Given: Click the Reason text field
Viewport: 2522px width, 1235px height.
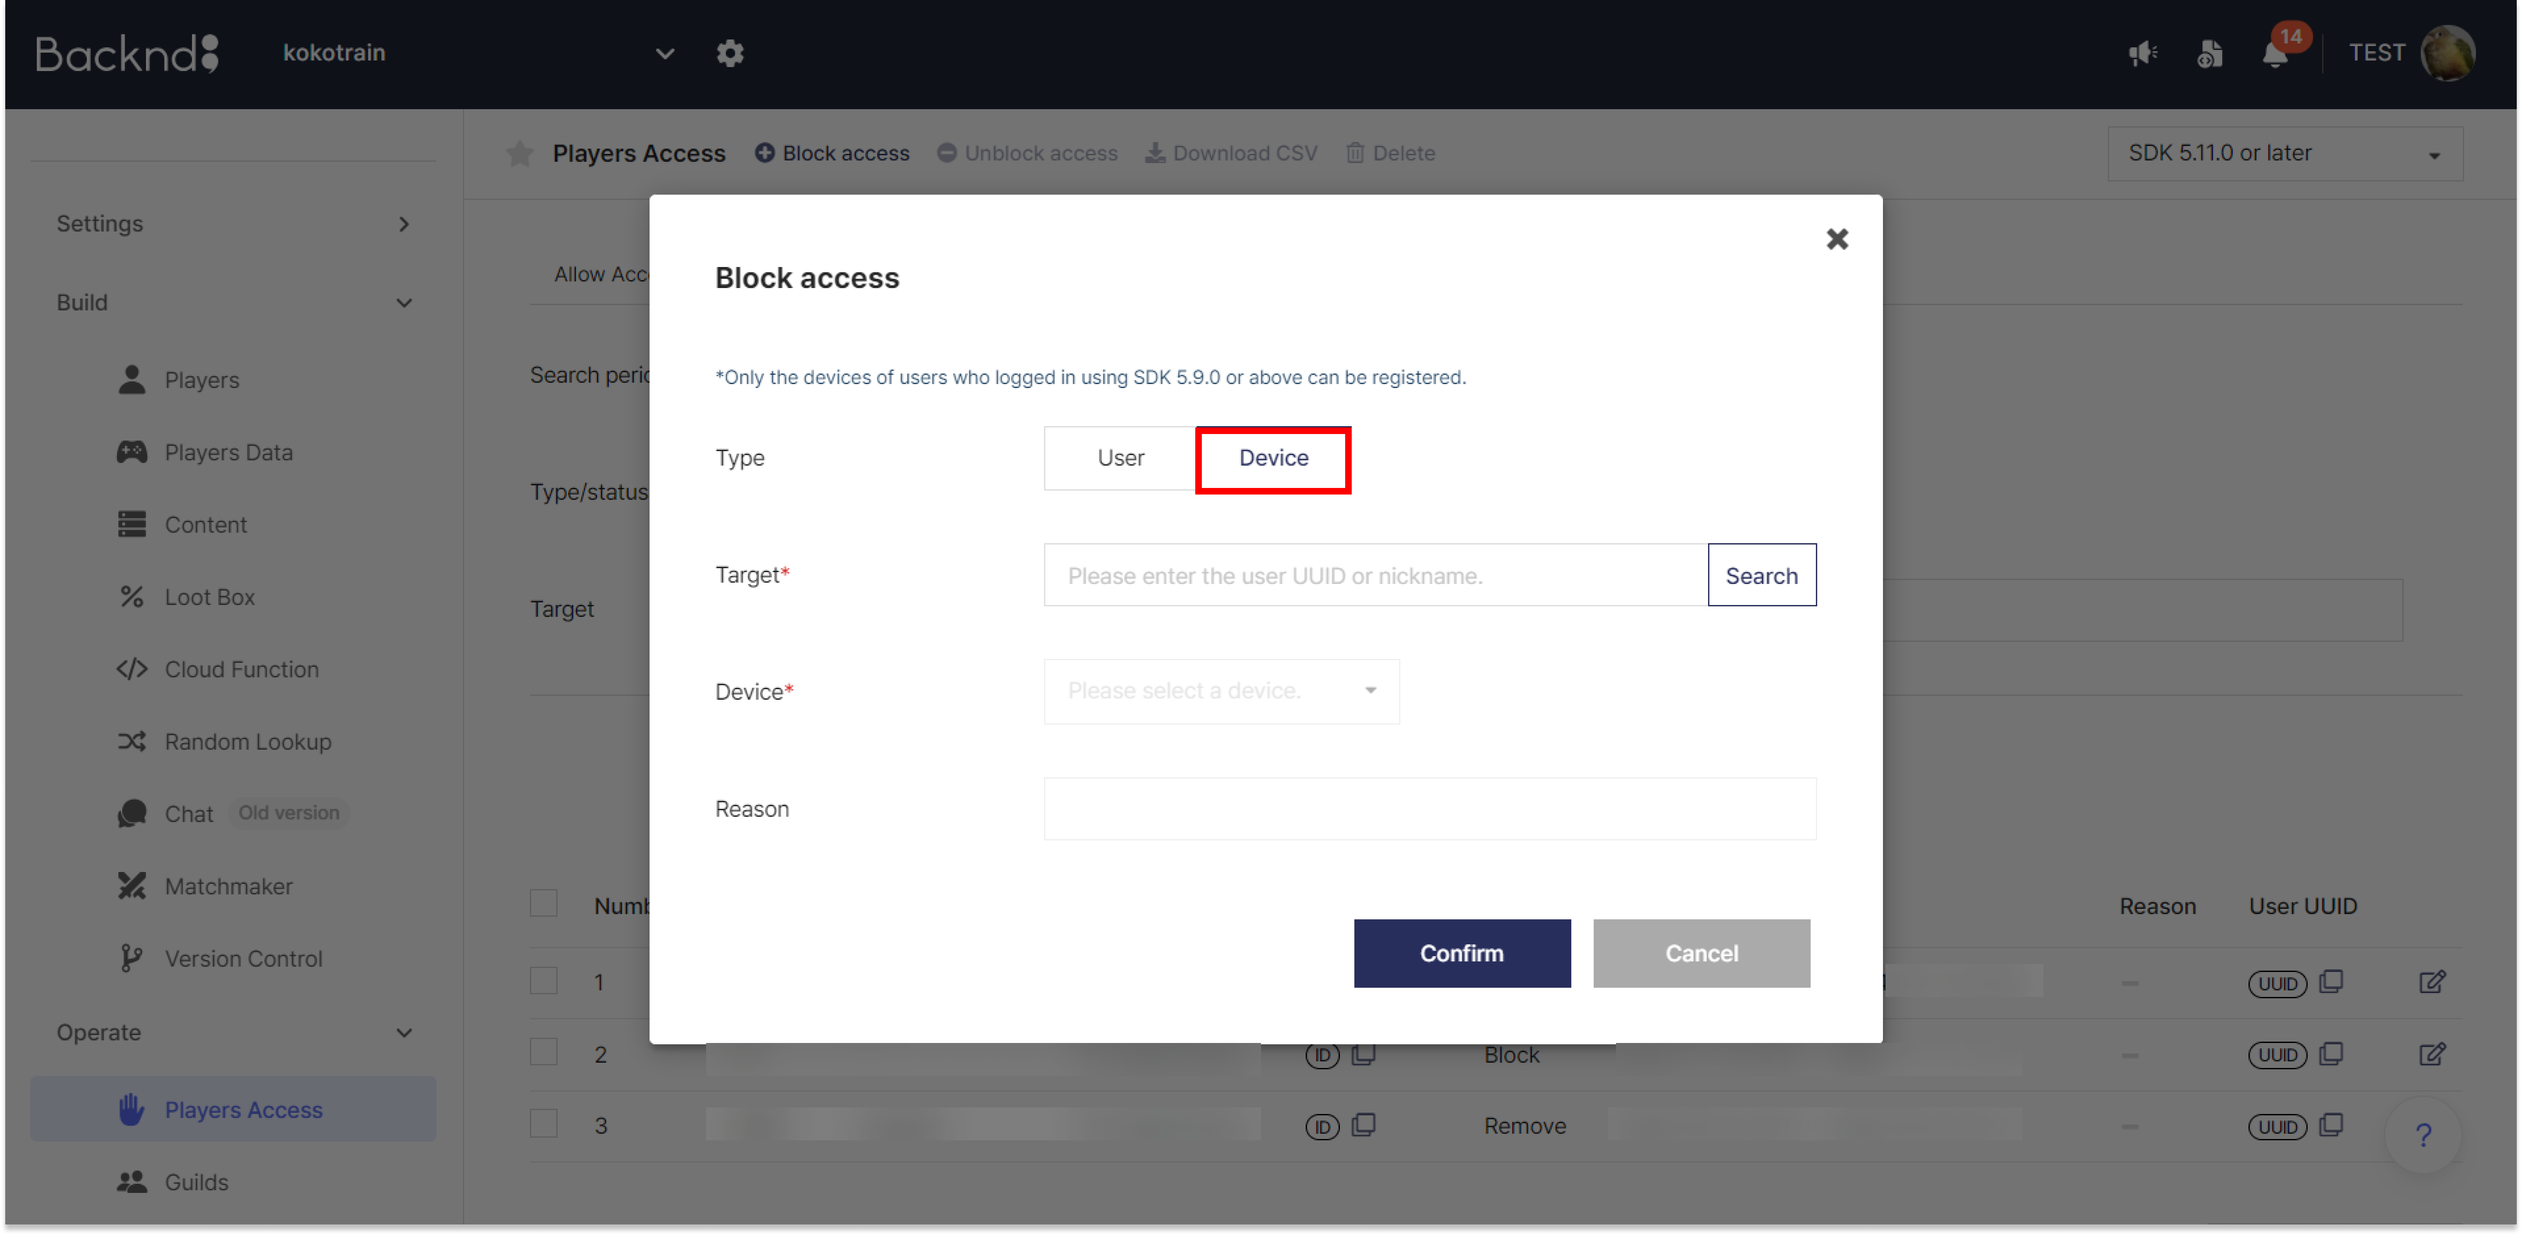Looking at the screenshot, I should pos(1429,809).
